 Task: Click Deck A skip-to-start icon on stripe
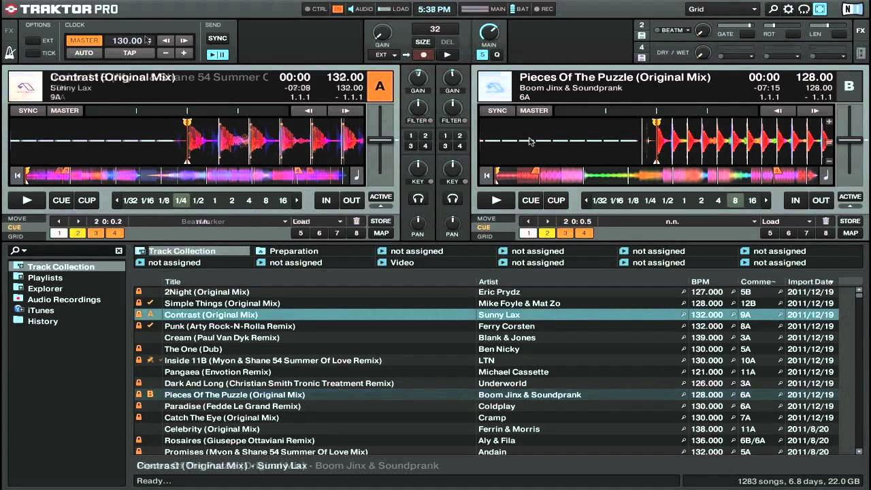tap(17, 176)
